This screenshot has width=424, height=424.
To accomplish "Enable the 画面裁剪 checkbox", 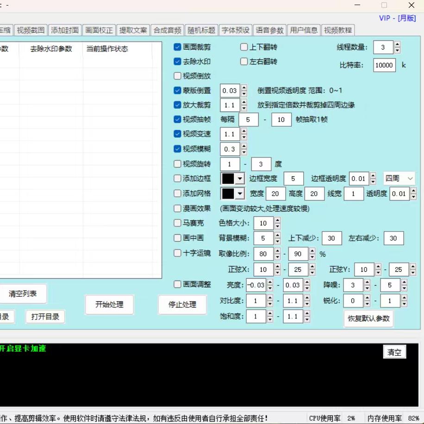I will coord(177,47).
